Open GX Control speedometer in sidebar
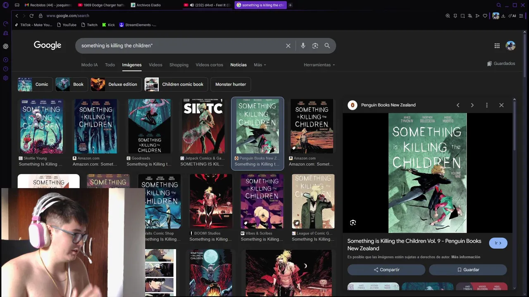The image size is (529, 297). 5,24
